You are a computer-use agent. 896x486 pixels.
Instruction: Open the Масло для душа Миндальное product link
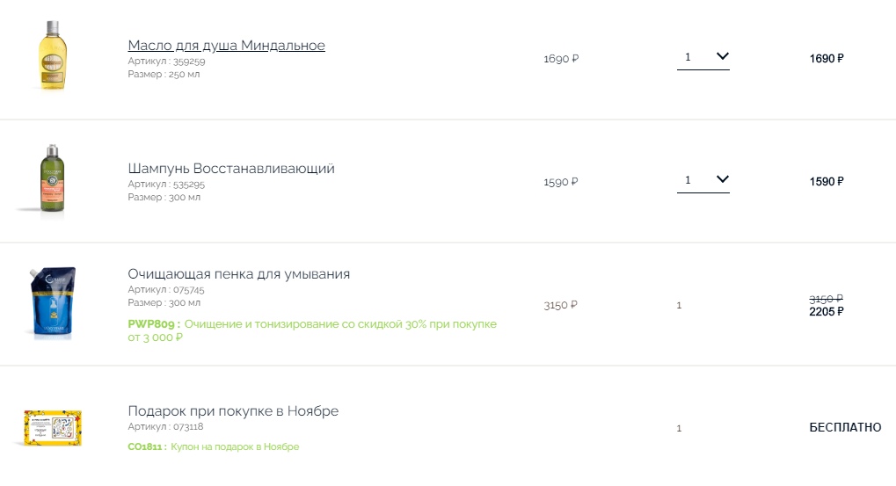pyautogui.click(x=226, y=46)
